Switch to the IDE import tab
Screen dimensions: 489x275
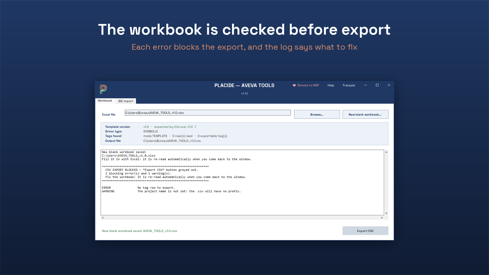point(125,101)
